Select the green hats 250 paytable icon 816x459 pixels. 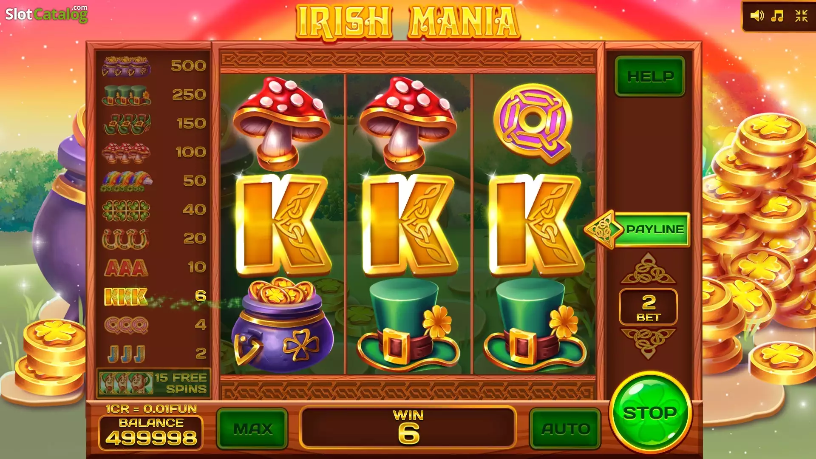click(x=126, y=95)
